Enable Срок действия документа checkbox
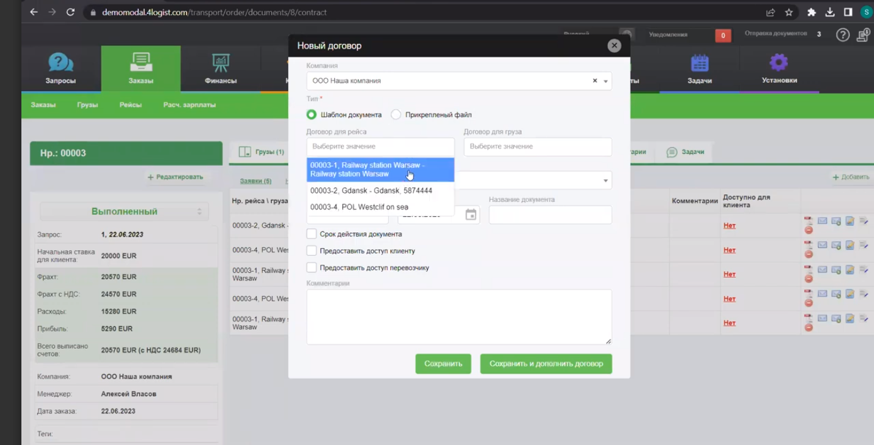 (311, 234)
